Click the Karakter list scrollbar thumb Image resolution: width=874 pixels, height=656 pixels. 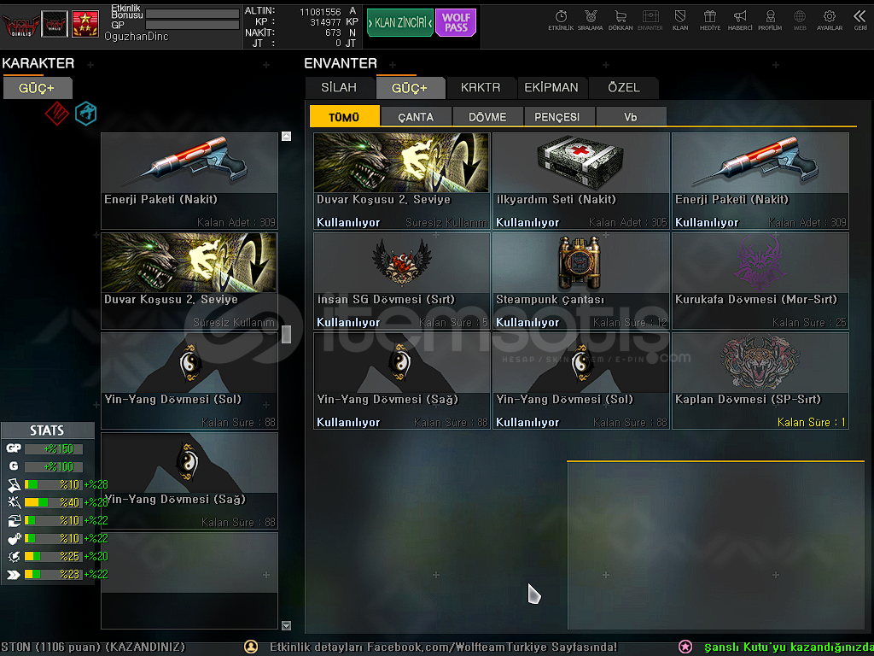click(287, 334)
